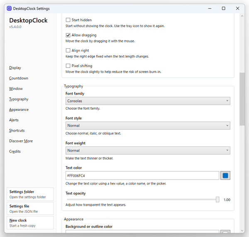Go to Display section in the sidebar
This screenshot has width=249, height=237.
click(15, 68)
